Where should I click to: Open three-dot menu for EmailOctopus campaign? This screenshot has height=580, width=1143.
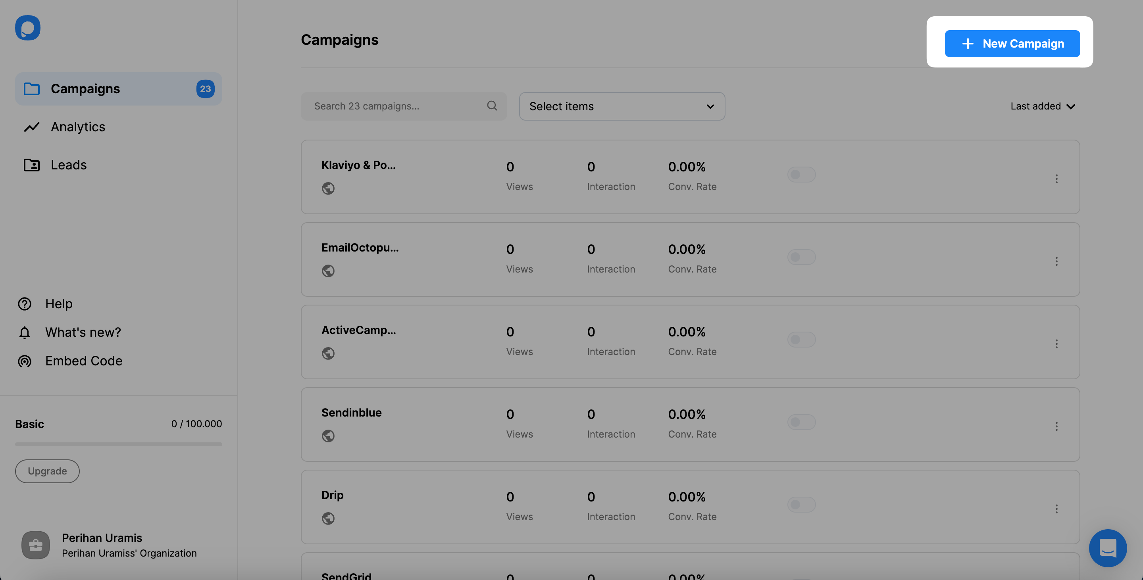coord(1056,261)
